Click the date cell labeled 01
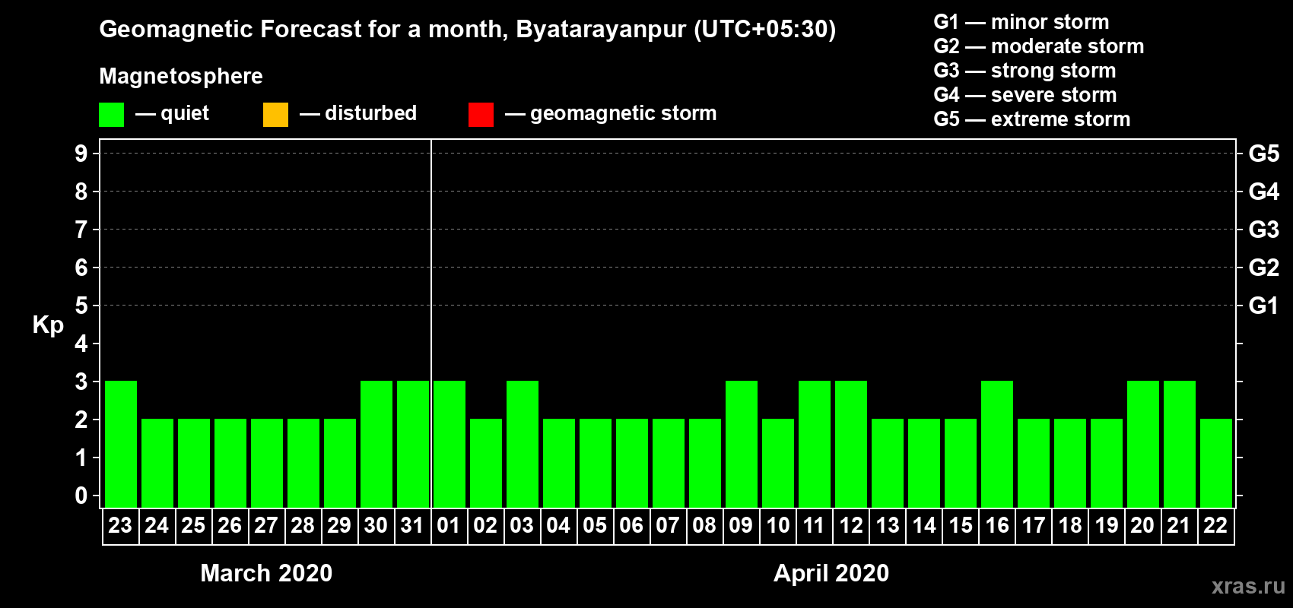Viewport: 1293px width, 608px height. [x=449, y=526]
